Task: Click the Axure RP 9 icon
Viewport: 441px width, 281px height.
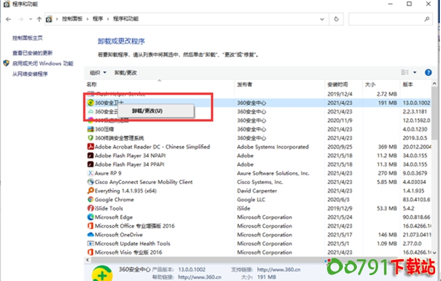Action: (91, 173)
